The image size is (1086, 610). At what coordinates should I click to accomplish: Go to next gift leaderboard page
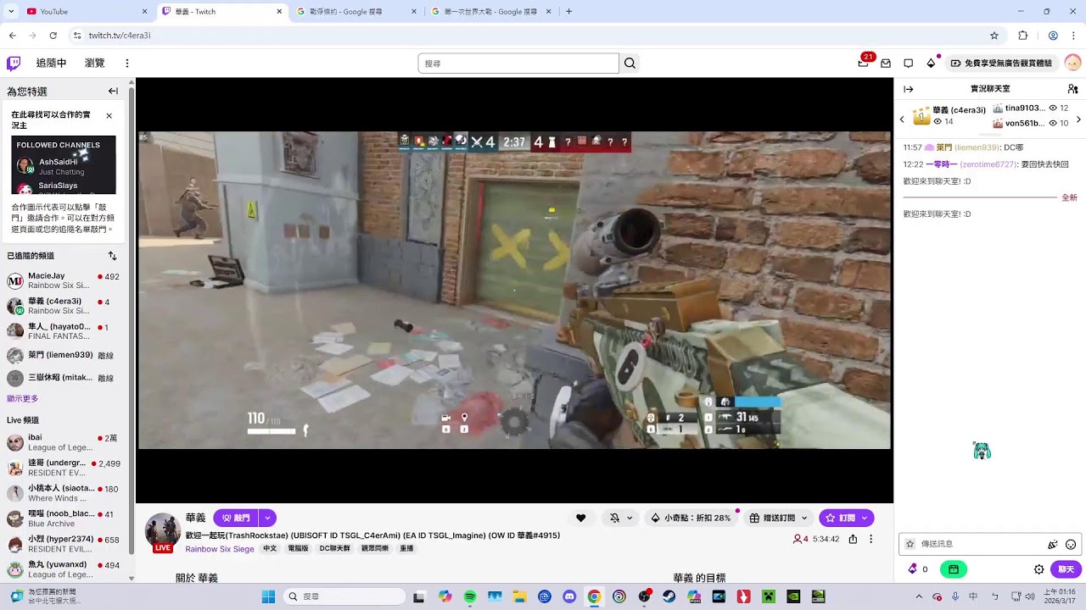pos(1078,119)
